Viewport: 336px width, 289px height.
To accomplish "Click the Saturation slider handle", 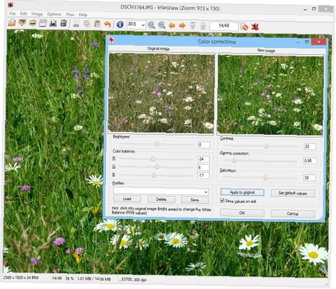I will (265, 177).
